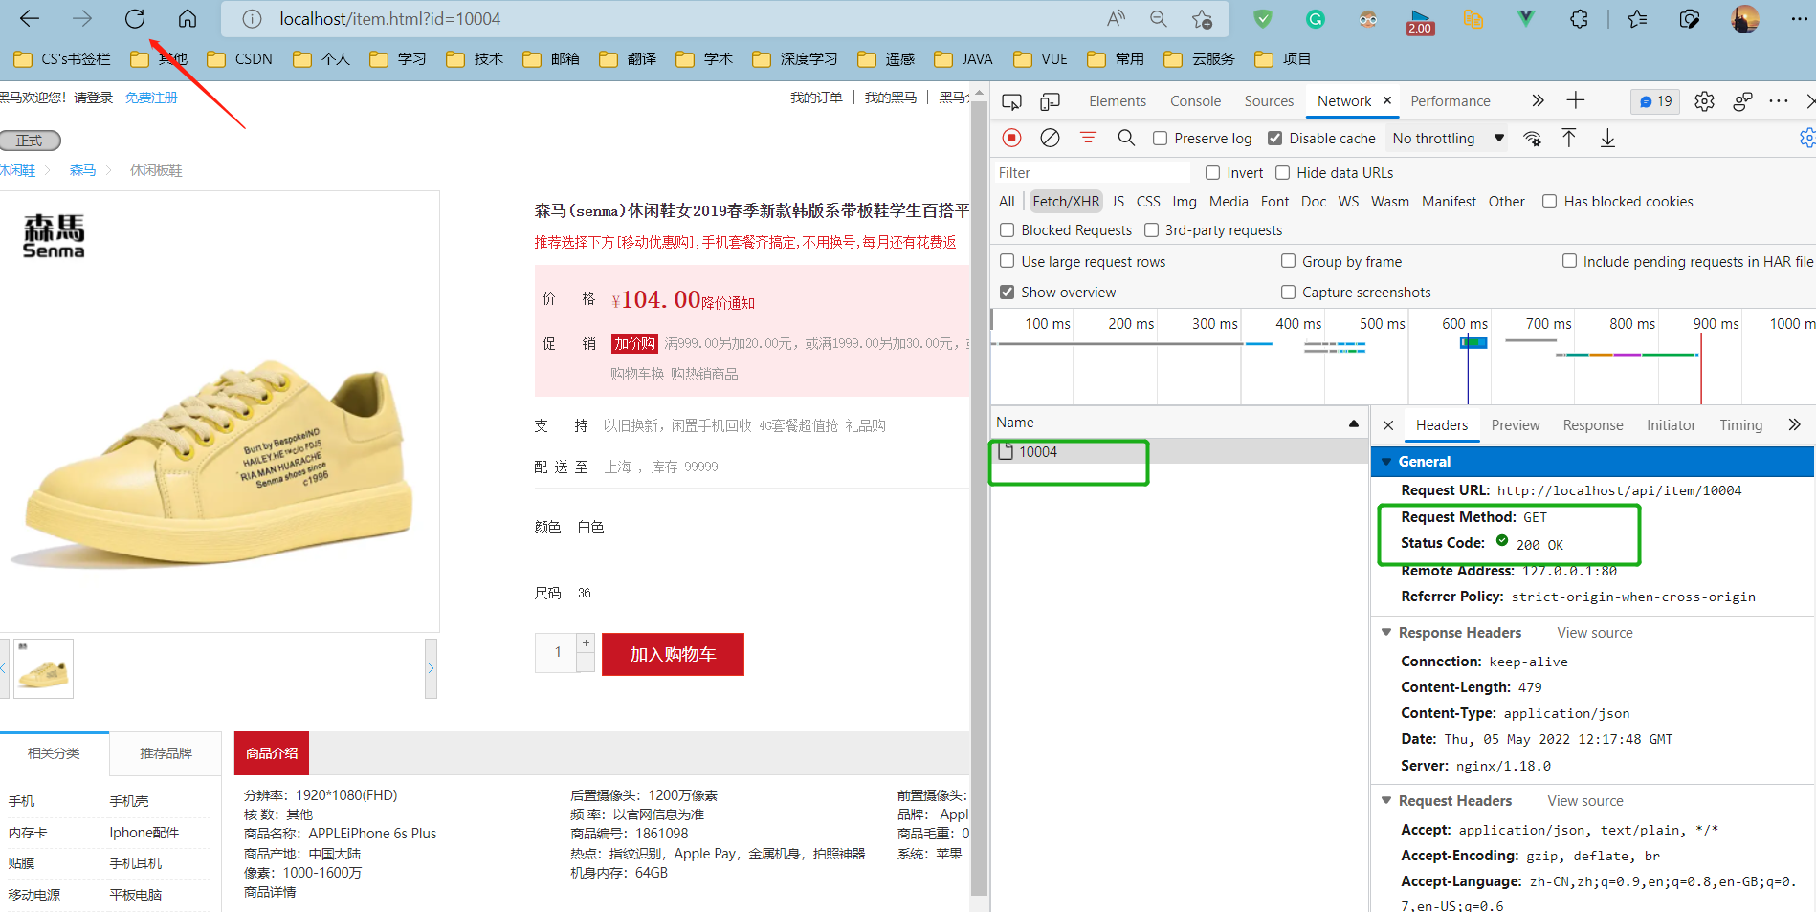The image size is (1816, 912).
Task: Clear the network log
Action: [1050, 138]
